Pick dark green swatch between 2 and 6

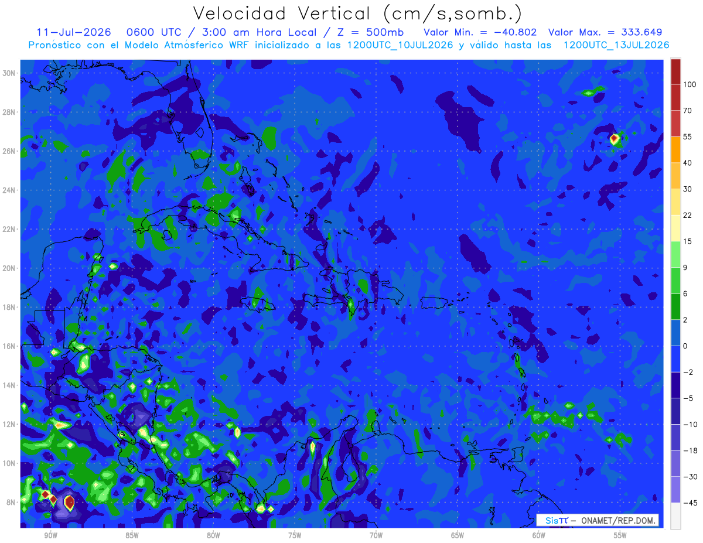[x=675, y=307]
